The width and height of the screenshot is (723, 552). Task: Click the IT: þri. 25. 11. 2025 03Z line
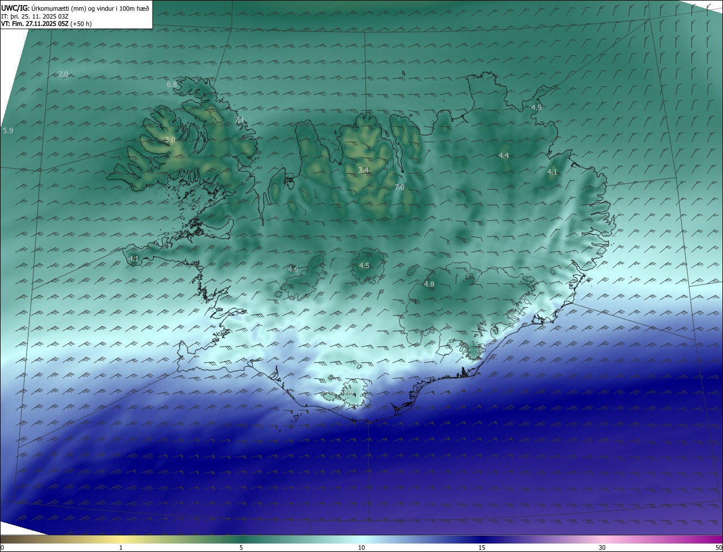(34, 16)
